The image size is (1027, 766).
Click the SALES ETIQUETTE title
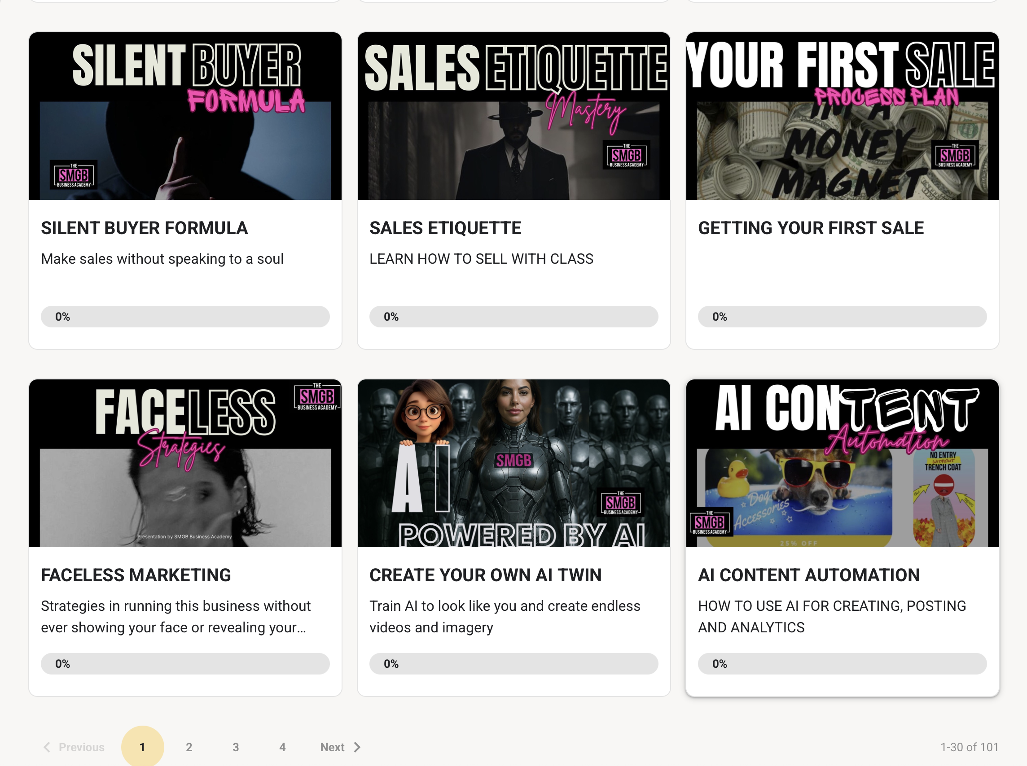click(x=445, y=228)
